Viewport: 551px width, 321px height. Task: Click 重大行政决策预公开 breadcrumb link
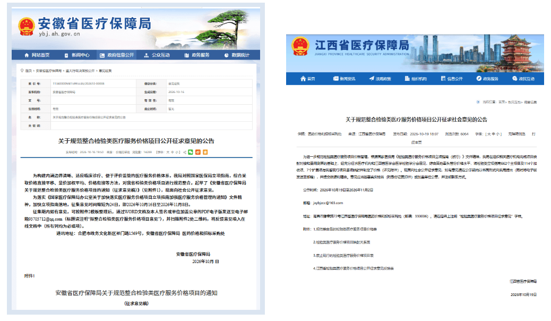80,71
